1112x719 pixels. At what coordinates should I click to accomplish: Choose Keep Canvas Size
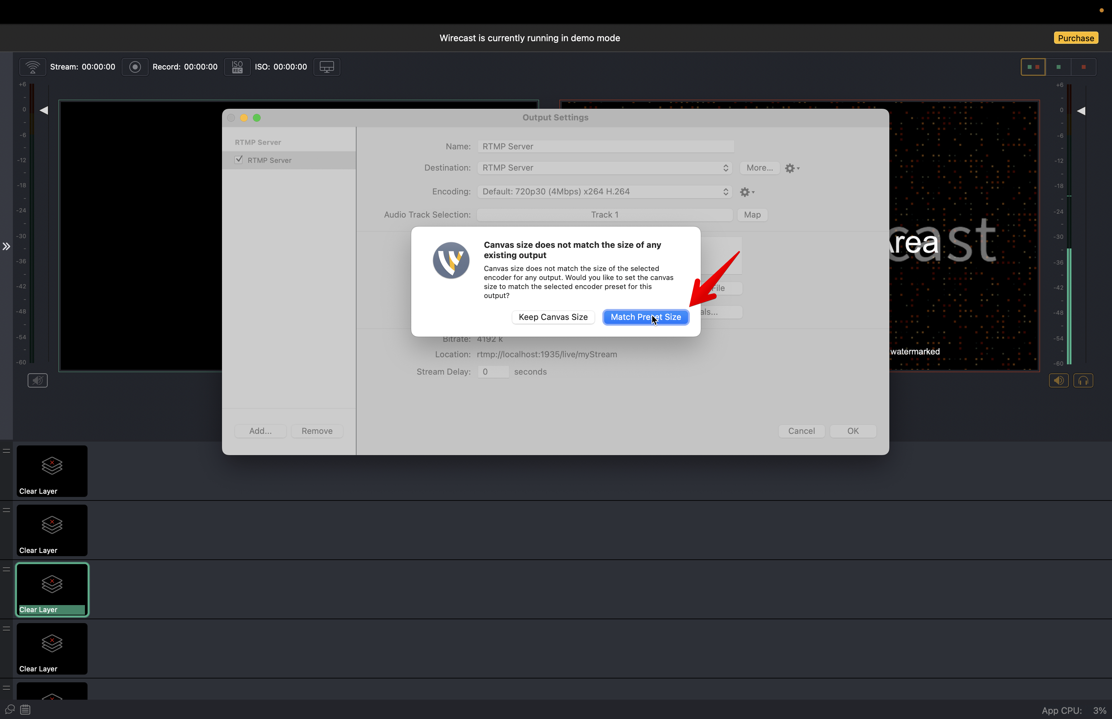click(x=553, y=317)
